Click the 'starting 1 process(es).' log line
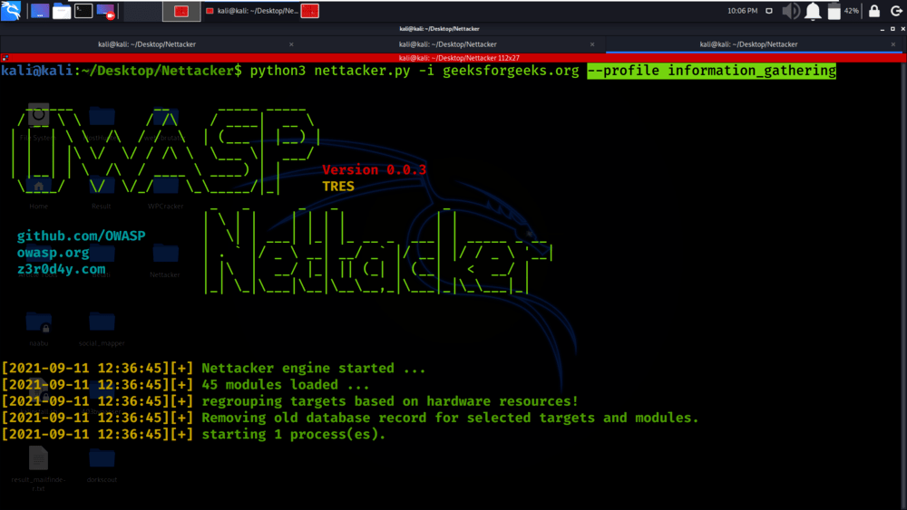 [293, 434]
